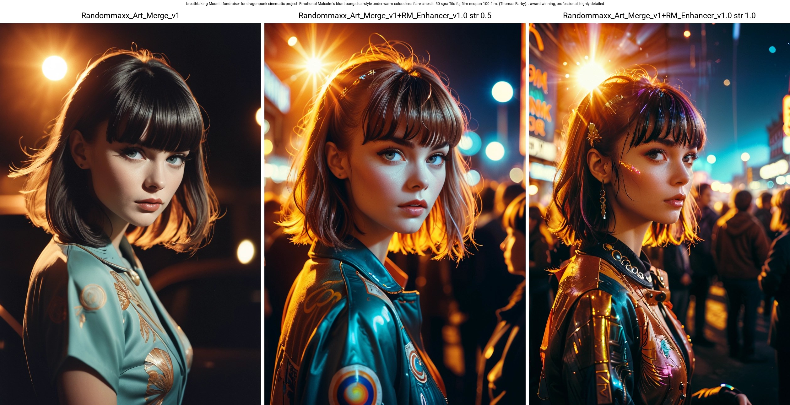This screenshot has width=790, height=405.
Task: Click the prompt description text at top
Action: (395, 4)
